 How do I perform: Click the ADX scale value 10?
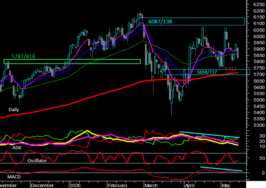click(x=262, y=146)
